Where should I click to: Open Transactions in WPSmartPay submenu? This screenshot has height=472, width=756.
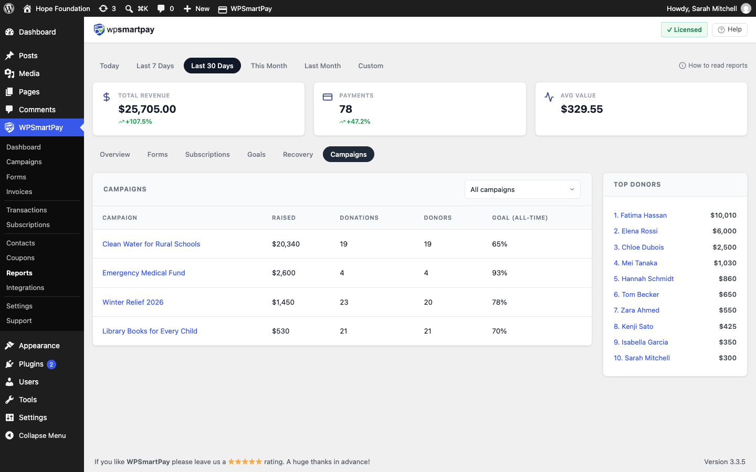tap(27, 210)
